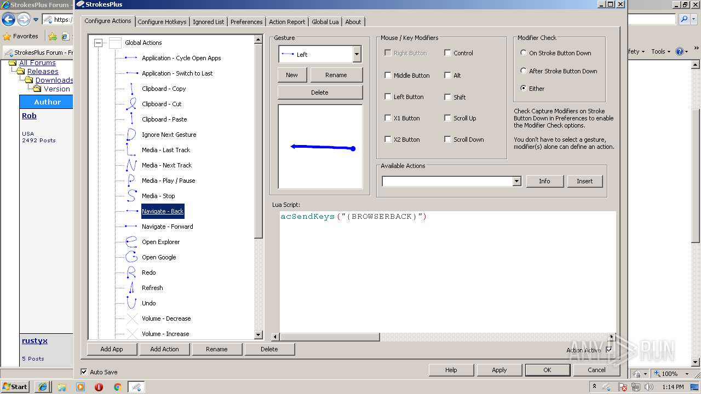Open the media player taskbar icon

pyautogui.click(x=81, y=387)
